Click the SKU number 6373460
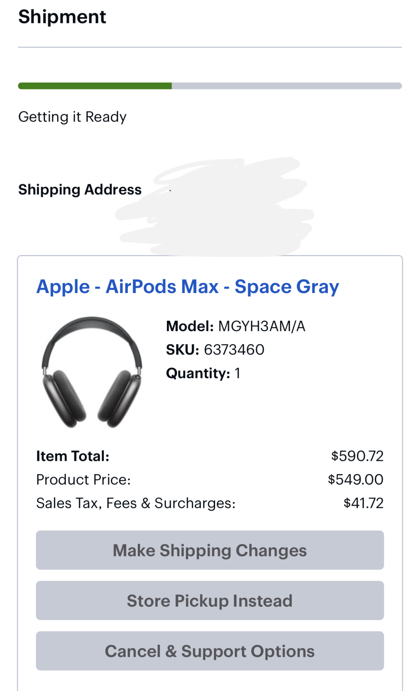The image size is (420, 691). point(234,350)
